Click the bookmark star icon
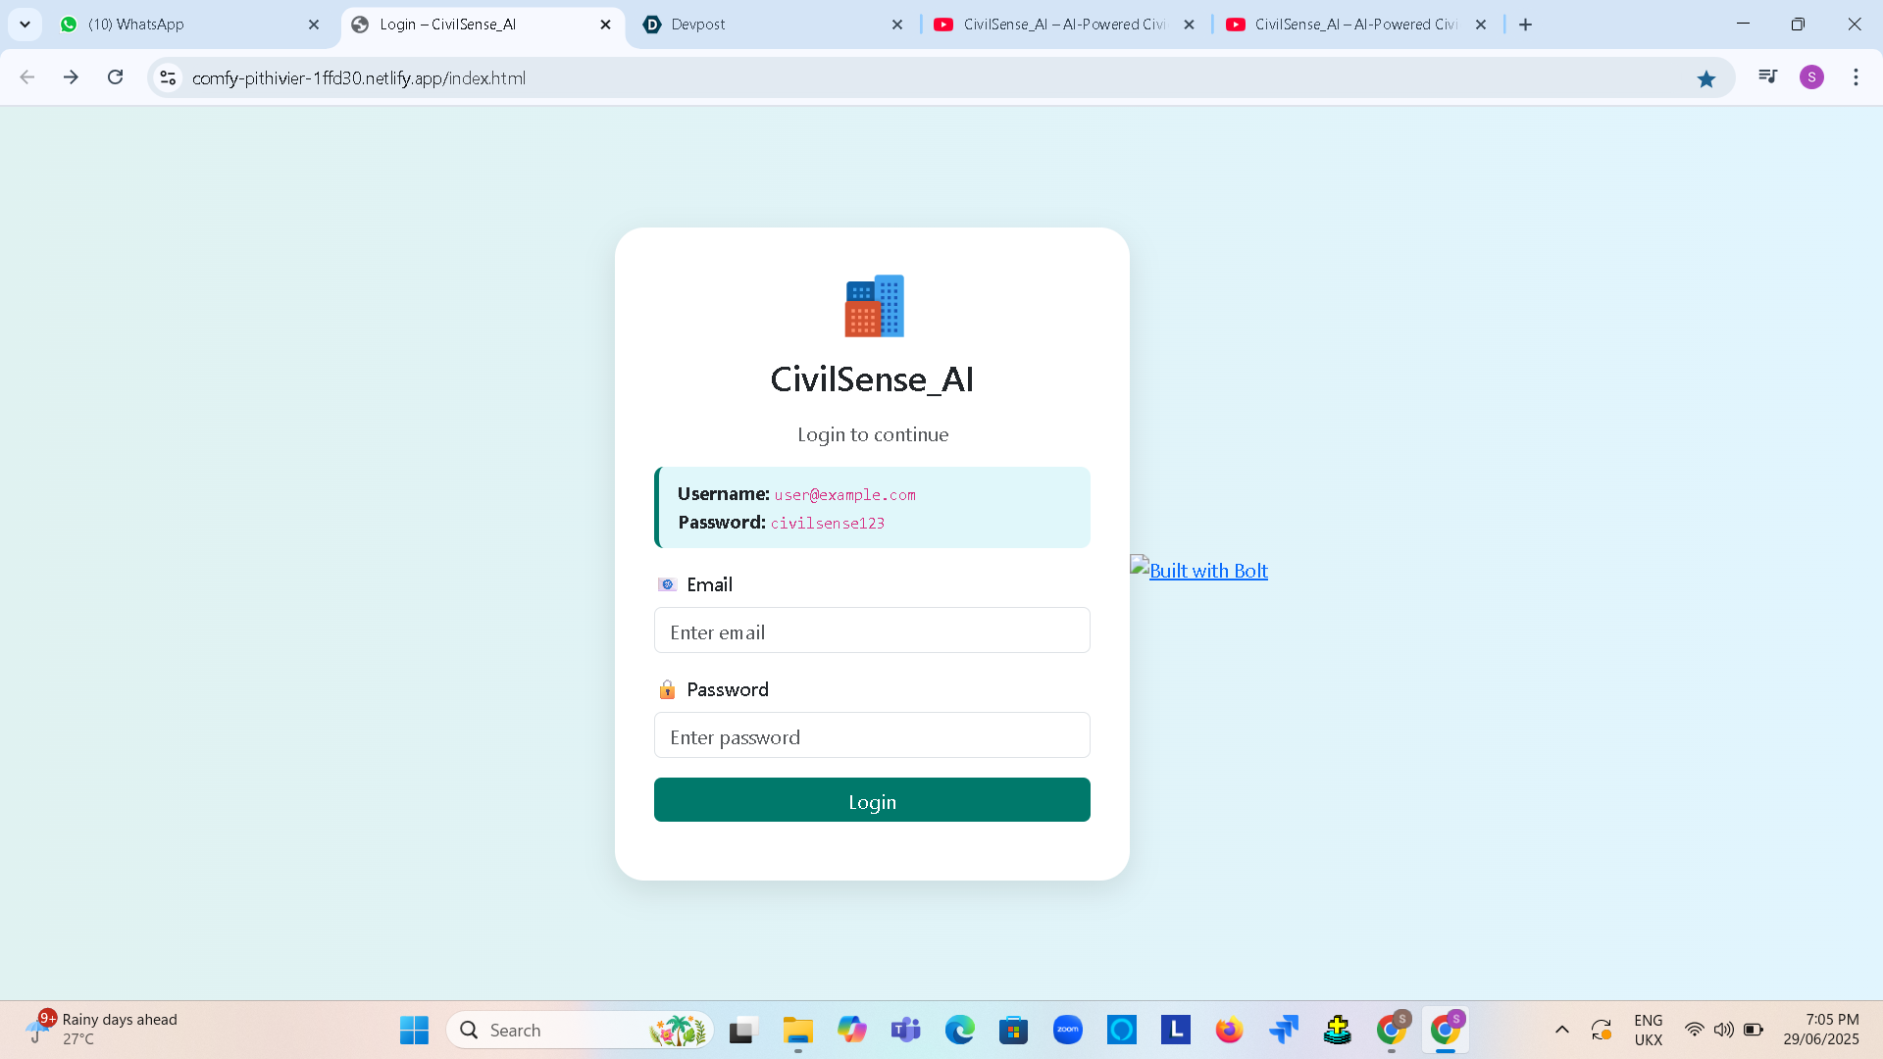1883x1059 pixels. click(1706, 78)
